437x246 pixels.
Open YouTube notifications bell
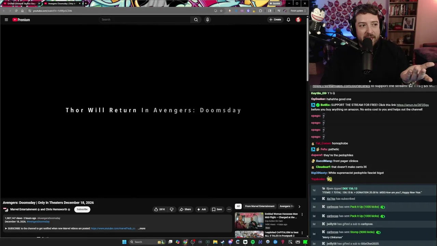288,19
